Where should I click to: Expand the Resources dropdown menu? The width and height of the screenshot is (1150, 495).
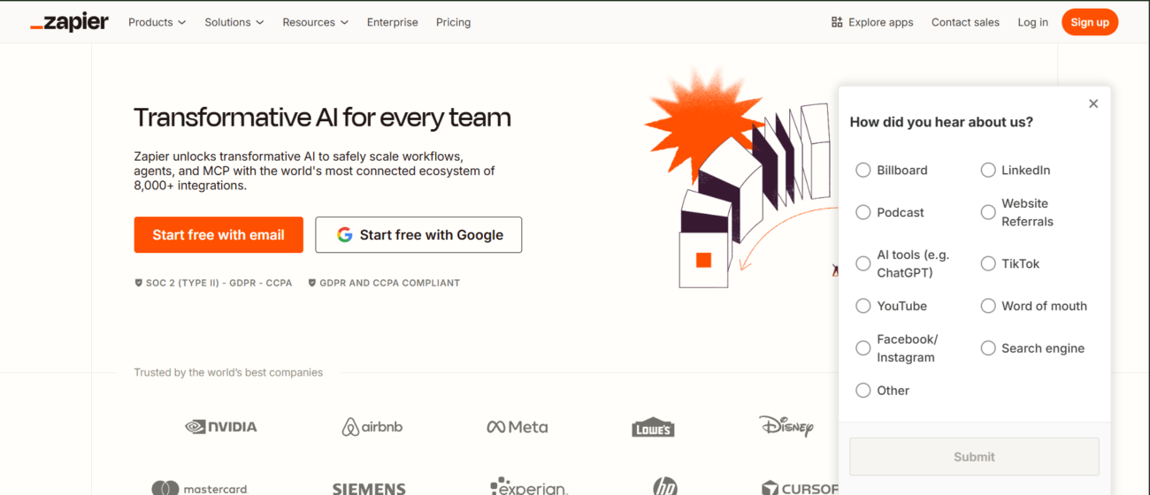coord(316,22)
